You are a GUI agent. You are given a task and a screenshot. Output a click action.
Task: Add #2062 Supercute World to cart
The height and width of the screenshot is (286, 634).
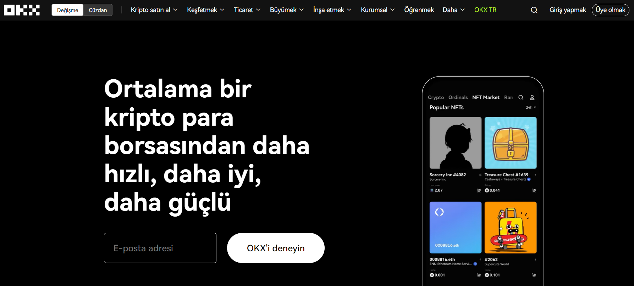click(x=534, y=275)
